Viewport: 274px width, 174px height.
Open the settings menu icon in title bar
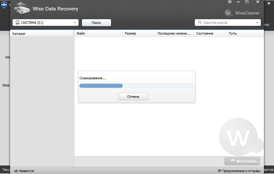[230, 2]
